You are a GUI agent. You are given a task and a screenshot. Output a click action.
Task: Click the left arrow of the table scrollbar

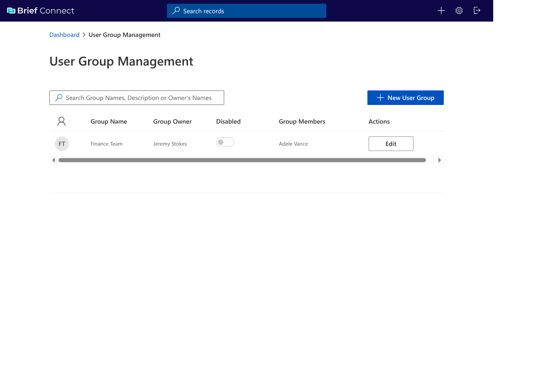(53, 160)
